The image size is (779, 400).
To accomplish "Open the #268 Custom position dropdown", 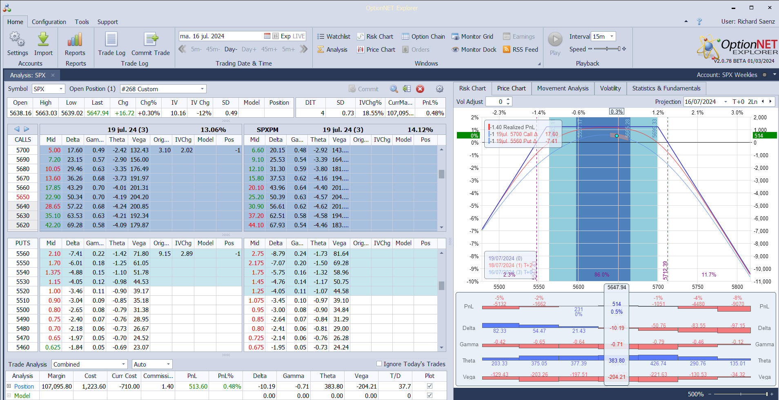I will (x=202, y=89).
